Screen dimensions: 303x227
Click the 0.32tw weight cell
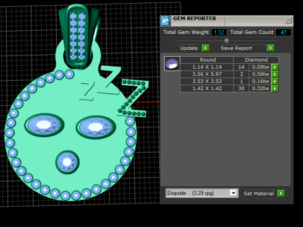click(260, 88)
